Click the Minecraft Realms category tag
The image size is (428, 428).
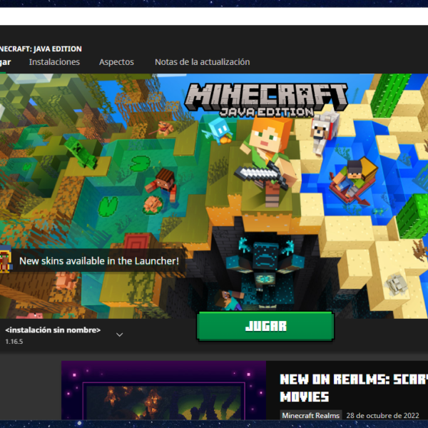(310, 415)
